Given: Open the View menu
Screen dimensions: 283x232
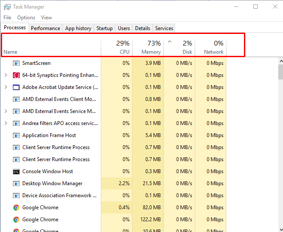Looking at the screenshot, I should pos(46,18).
